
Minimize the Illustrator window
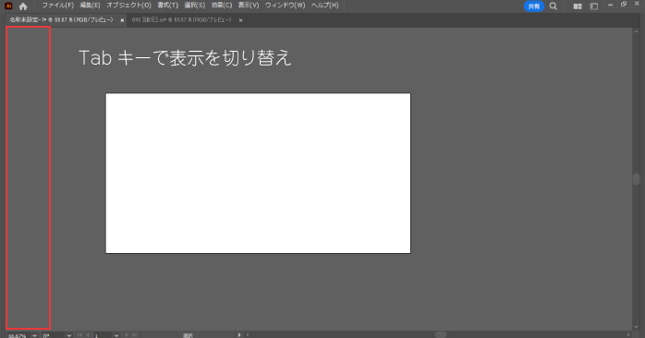point(611,5)
